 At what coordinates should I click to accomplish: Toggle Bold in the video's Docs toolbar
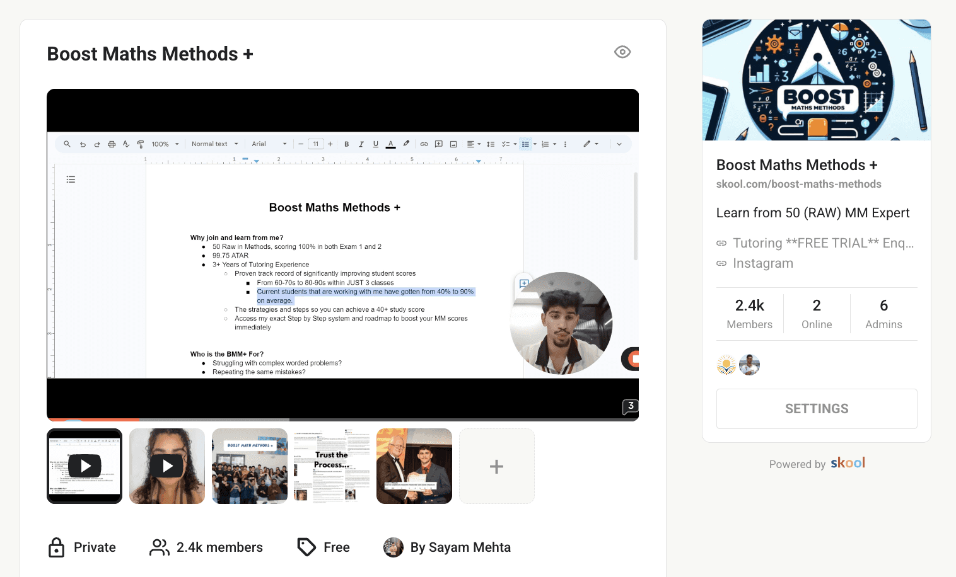tap(346, 144)
